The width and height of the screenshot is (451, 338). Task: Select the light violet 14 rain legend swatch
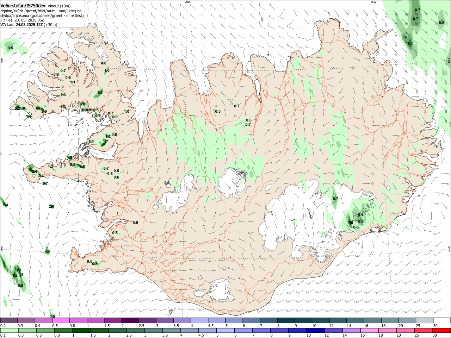pos(351,331)
